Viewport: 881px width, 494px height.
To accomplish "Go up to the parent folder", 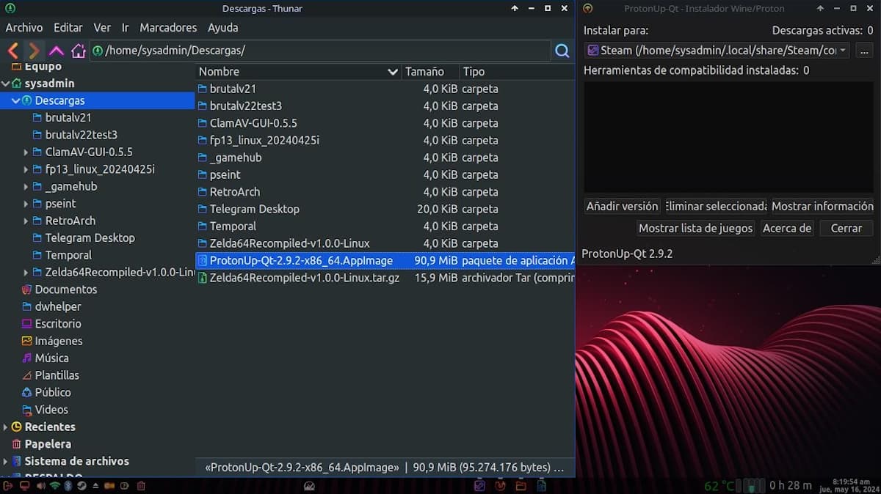I will pos(56,51).
